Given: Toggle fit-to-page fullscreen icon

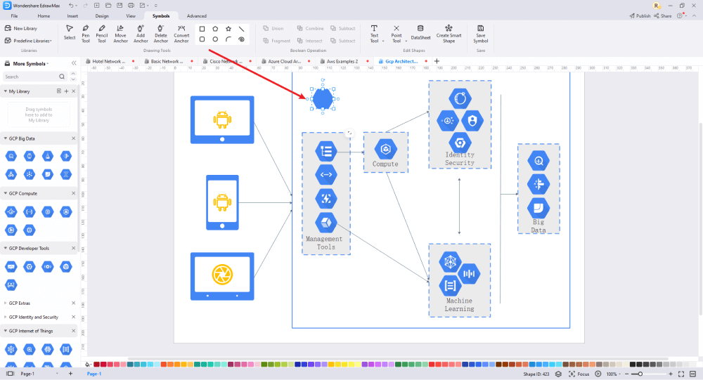Looking at the screenshot, I should pyautogui.click(x=681, y=374).
